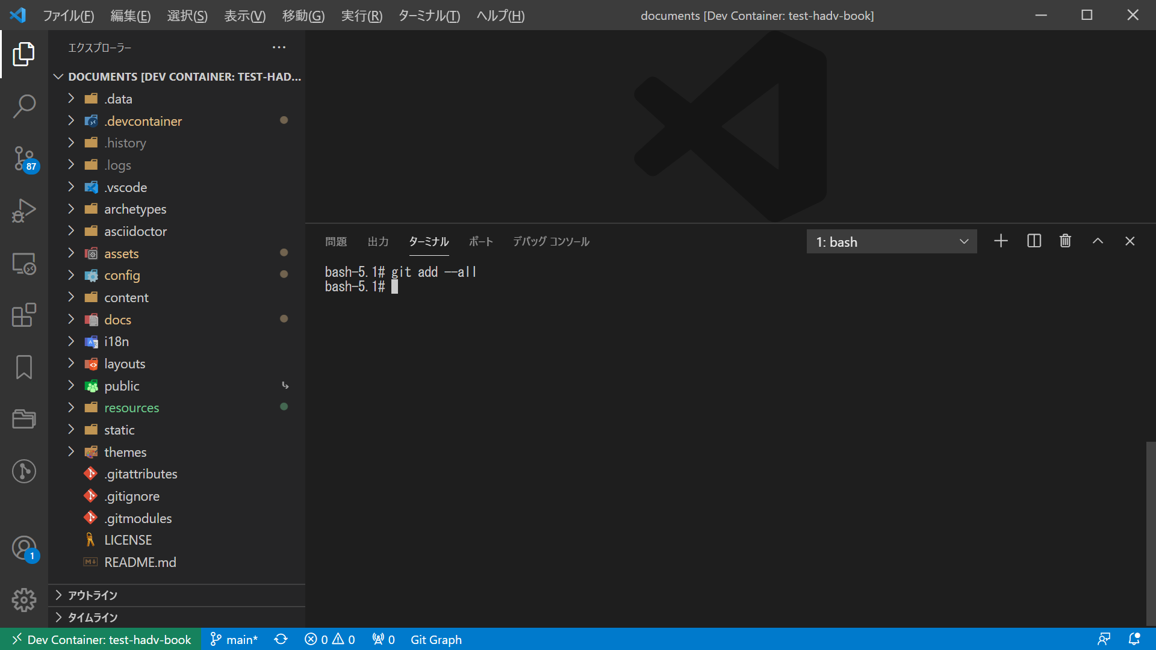Open the Extensions view icon
Viewport: 1156px width, 650px height.
24,315
